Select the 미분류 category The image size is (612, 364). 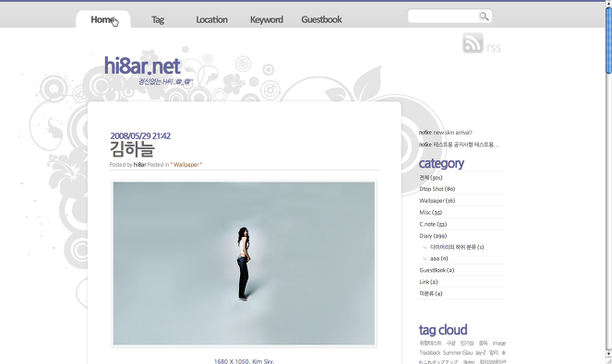coord(430,293)
